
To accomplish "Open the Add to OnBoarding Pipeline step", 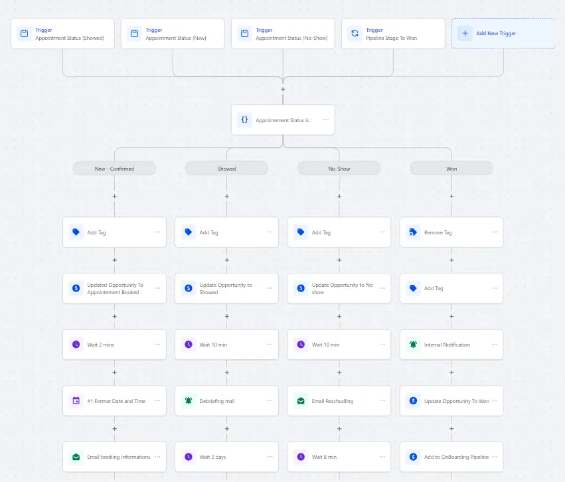I will 451,457.
